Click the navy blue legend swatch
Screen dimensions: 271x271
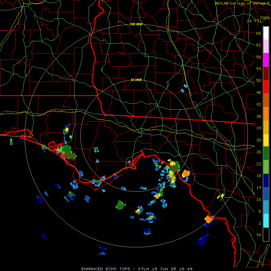click(x=266, y=180)
